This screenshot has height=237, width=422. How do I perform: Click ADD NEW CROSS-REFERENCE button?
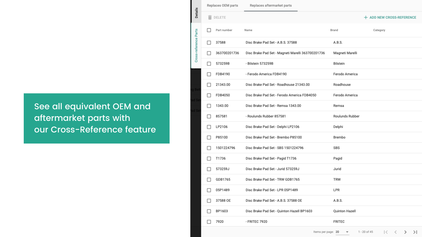[x=390, y=17]
